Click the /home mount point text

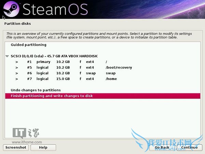(x=111, y=79)
